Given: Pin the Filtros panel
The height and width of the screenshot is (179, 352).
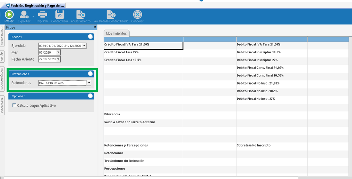Looking at the screenshot, I should click(95, 27).
